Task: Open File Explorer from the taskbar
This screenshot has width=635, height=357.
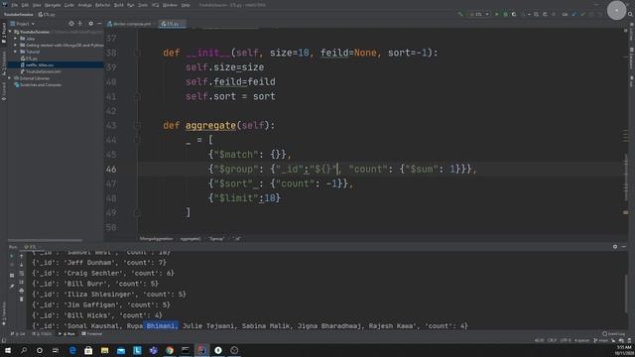Action: (105, 350)
